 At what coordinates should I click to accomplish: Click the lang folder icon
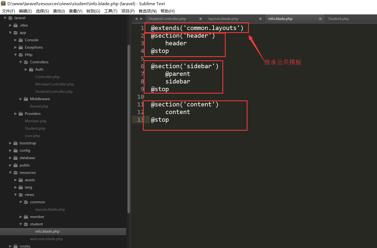[x=21, y=187]
